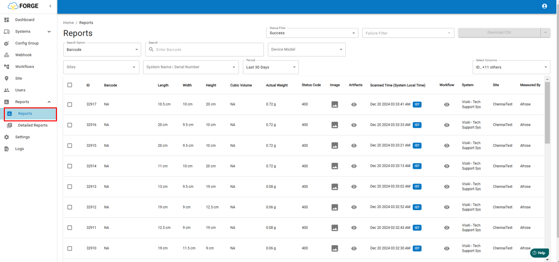View artifacts eye icon for report 32916
This screenshot has height=262, width=559.
pyautogui.click(x=354, y=125)
